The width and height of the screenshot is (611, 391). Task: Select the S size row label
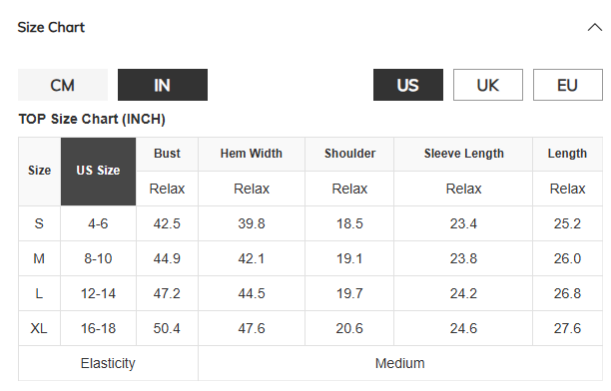[x=39, y=224]
